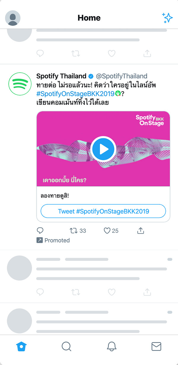178x365 pixels.
Task: Share the Spotify Thailand tweet
Action: pyautogui.click(x=141, y=230)
